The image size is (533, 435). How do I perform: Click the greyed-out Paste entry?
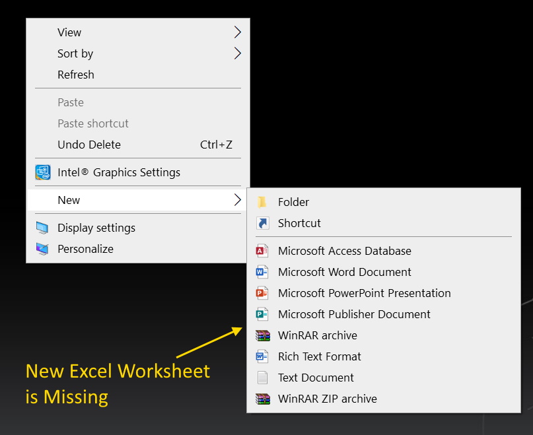pyautogui.click(x=138, y=102)
